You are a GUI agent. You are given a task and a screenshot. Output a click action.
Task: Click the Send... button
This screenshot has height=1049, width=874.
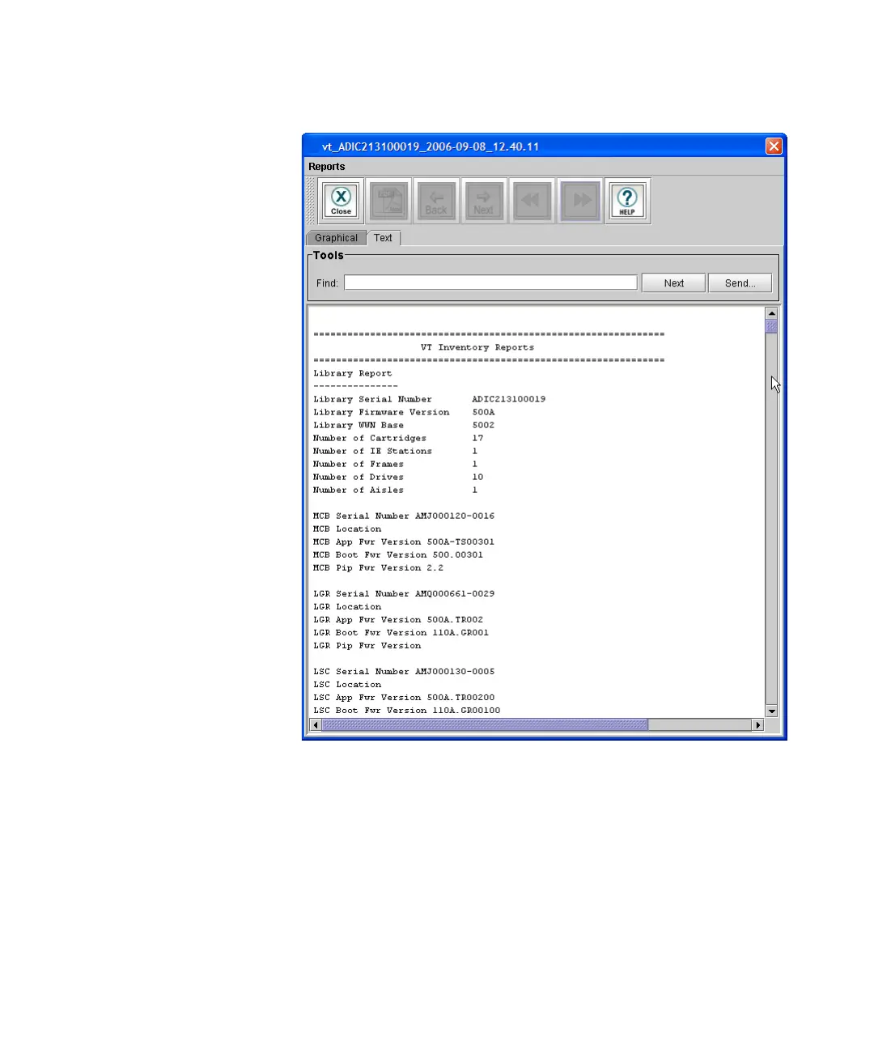coord(740,282)
